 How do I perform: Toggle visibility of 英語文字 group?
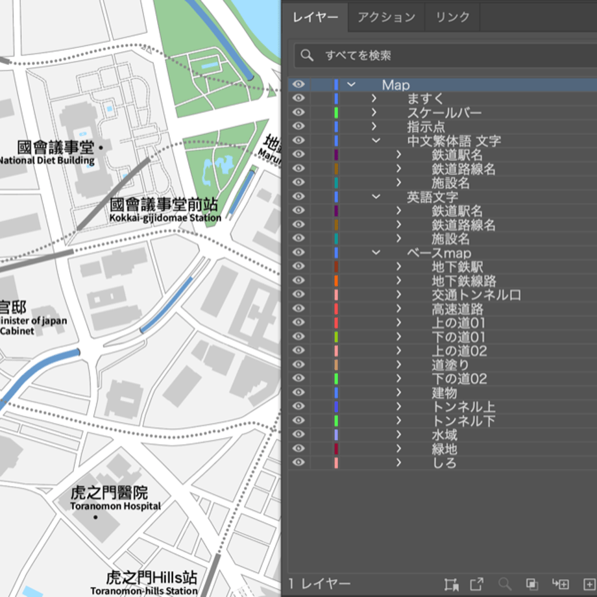298,196
